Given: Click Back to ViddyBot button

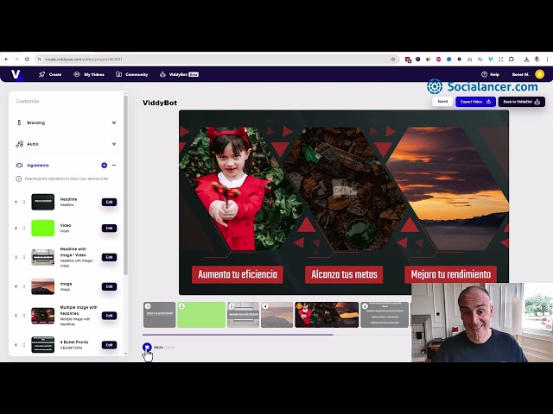Looking at the screenshot, I should [521, 102].
